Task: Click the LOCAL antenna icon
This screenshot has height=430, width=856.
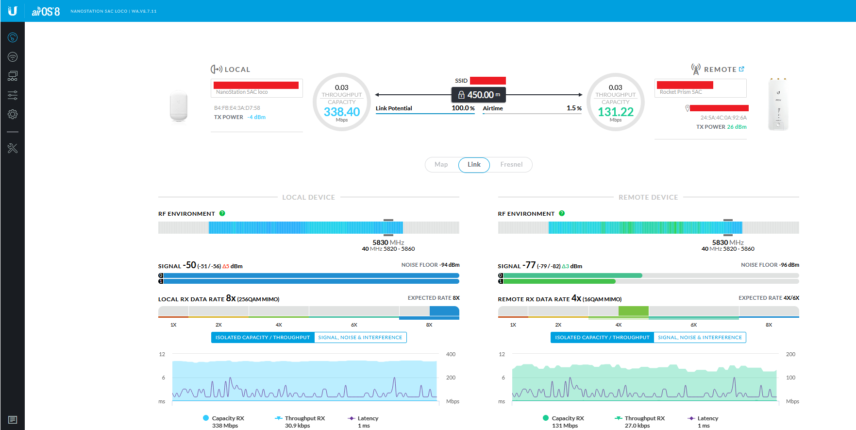Action: coord(216,69)
